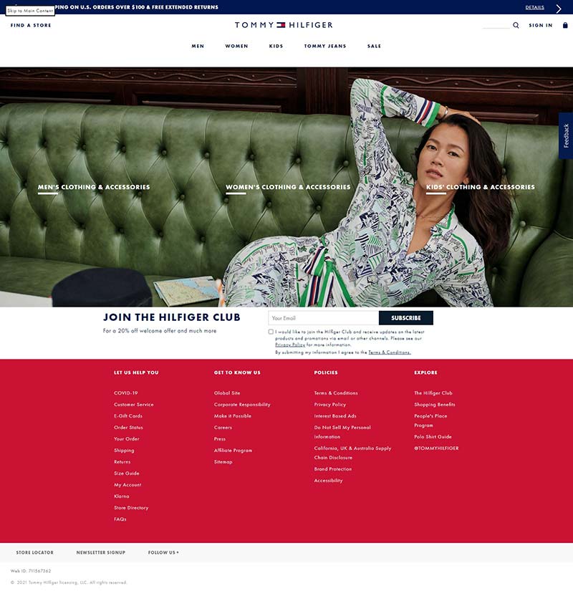Open Kids' Clothing & Accessories banner link

click(x=481, y=187)
